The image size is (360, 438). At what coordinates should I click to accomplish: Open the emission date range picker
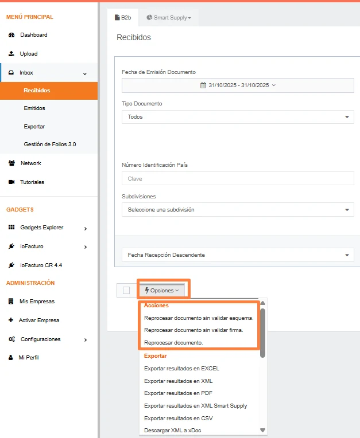coord(238,85)
